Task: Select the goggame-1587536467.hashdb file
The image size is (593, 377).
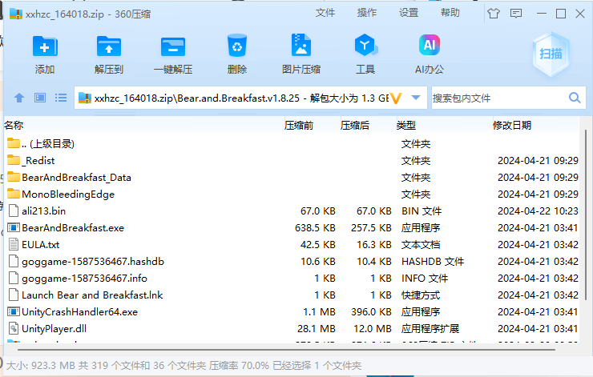Action: [x=291, y=262]
